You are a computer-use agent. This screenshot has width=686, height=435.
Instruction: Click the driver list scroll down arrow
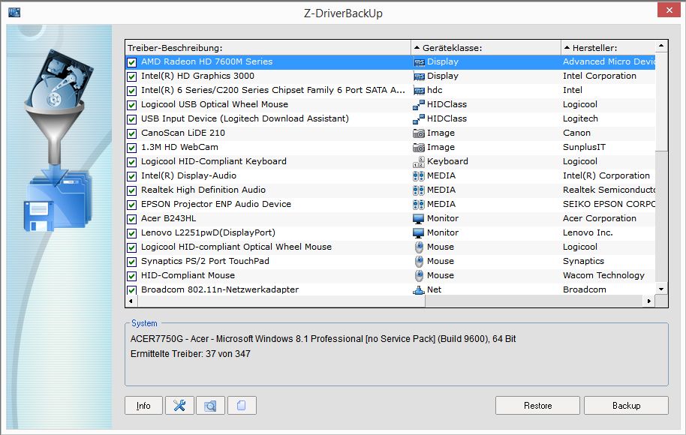tap(661, 289)
